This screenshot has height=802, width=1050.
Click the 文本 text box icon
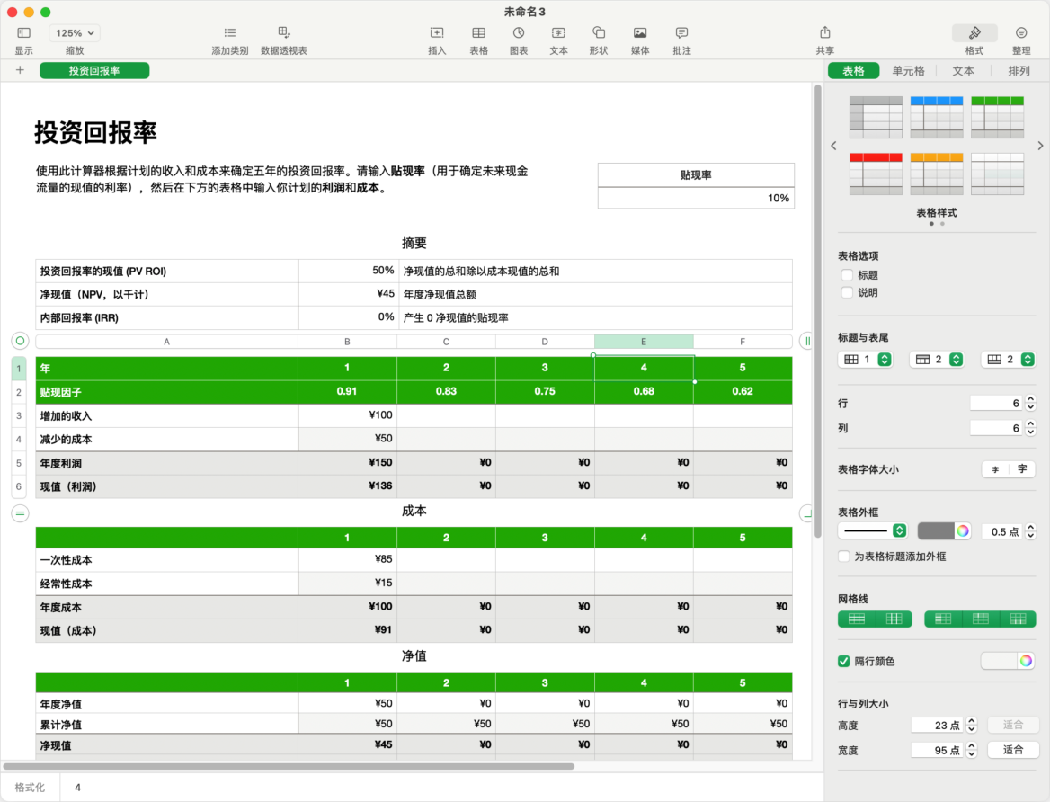tap(558, 33)
